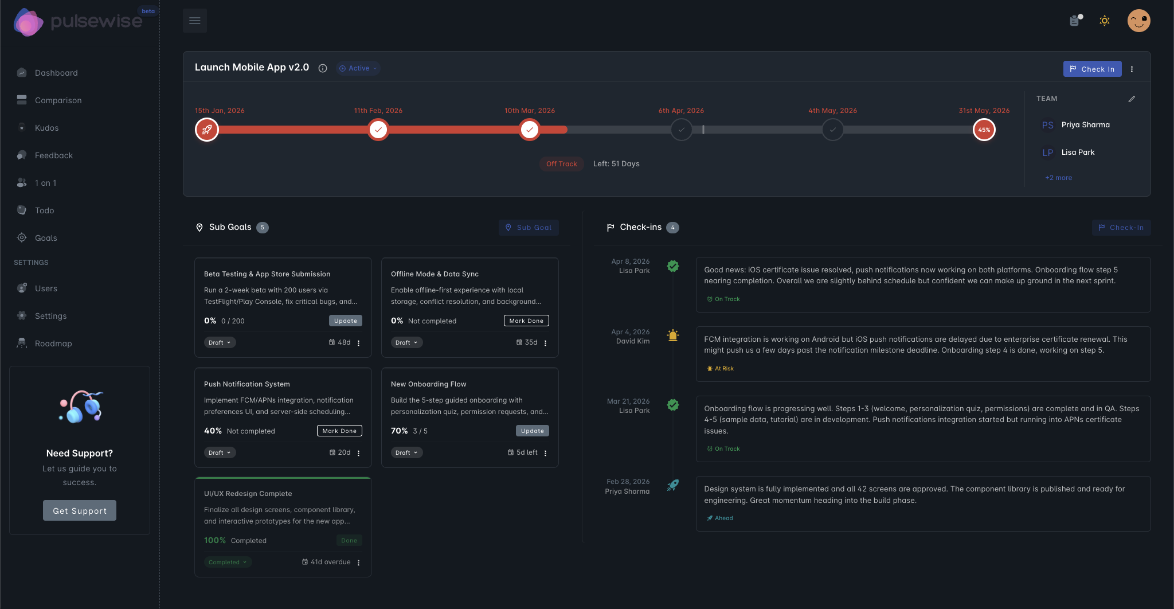Open the +2 more team members link
This screenshot has width=1174, height=609.
tap(1058, 178)
